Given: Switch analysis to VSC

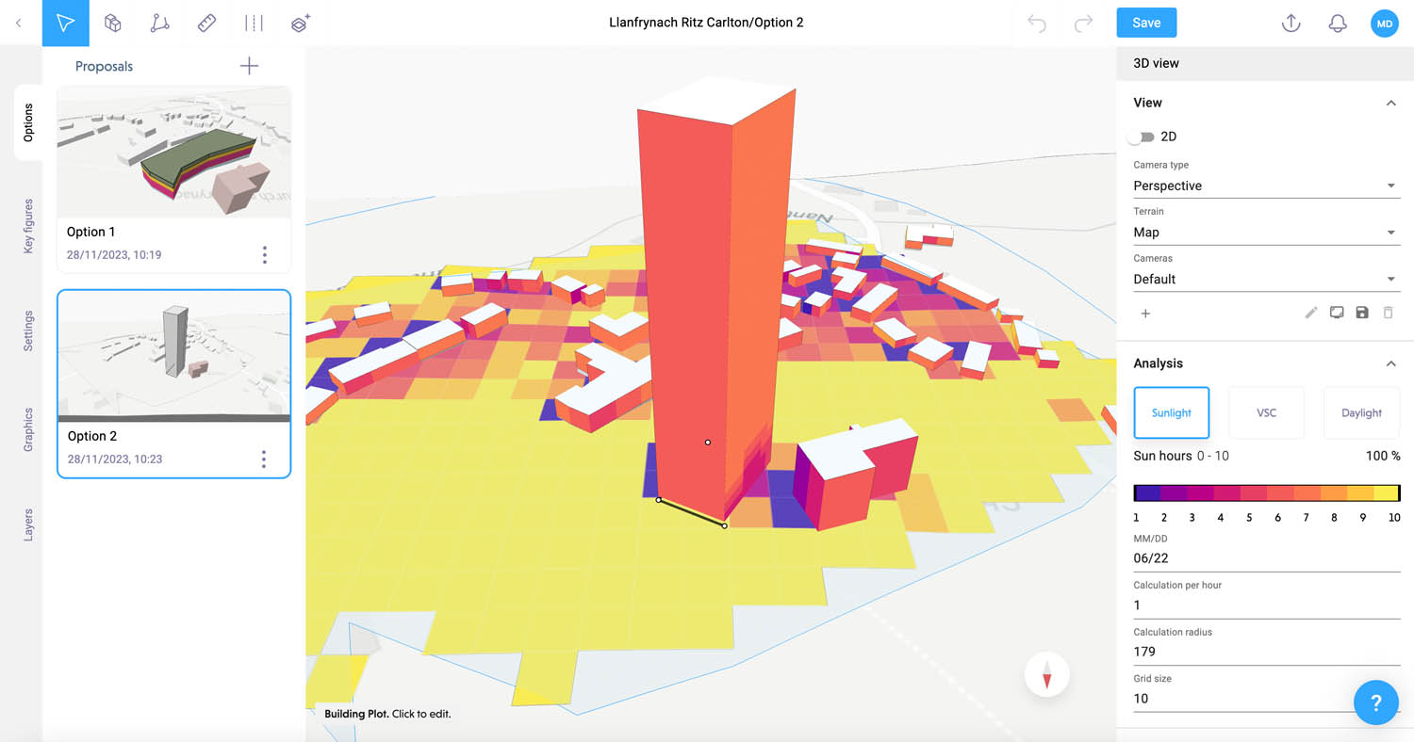Looking at the screenshot, I should click(1266, 412).
